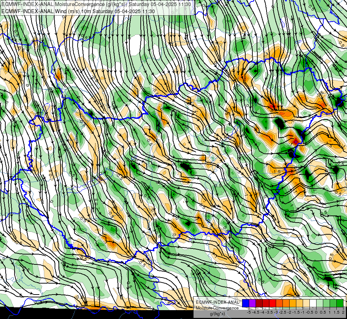
Task: Click the legend tick label -4.5
Action: click(256, 312)
